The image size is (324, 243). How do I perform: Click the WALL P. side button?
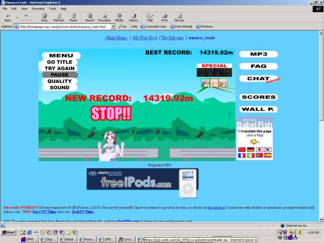pyautogui.click(x=258, y=109)
